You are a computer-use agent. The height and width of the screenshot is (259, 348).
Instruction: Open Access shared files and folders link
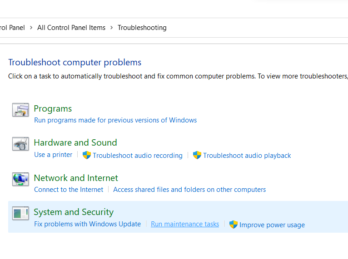coord(189,190)
